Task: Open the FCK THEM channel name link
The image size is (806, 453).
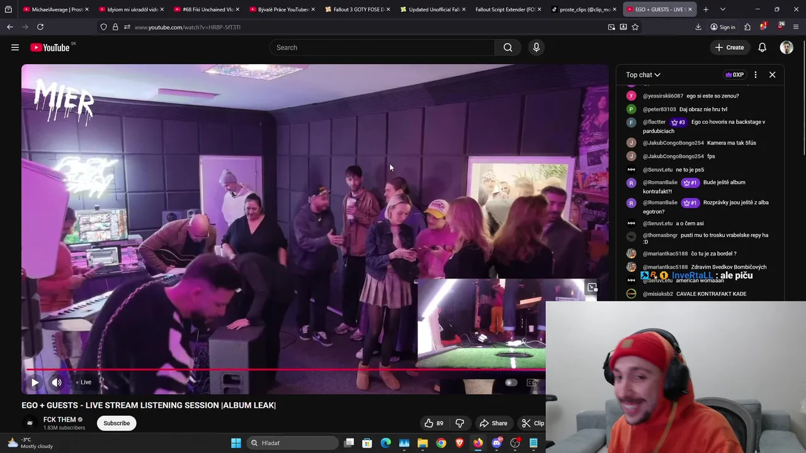Action: [59, 420]
